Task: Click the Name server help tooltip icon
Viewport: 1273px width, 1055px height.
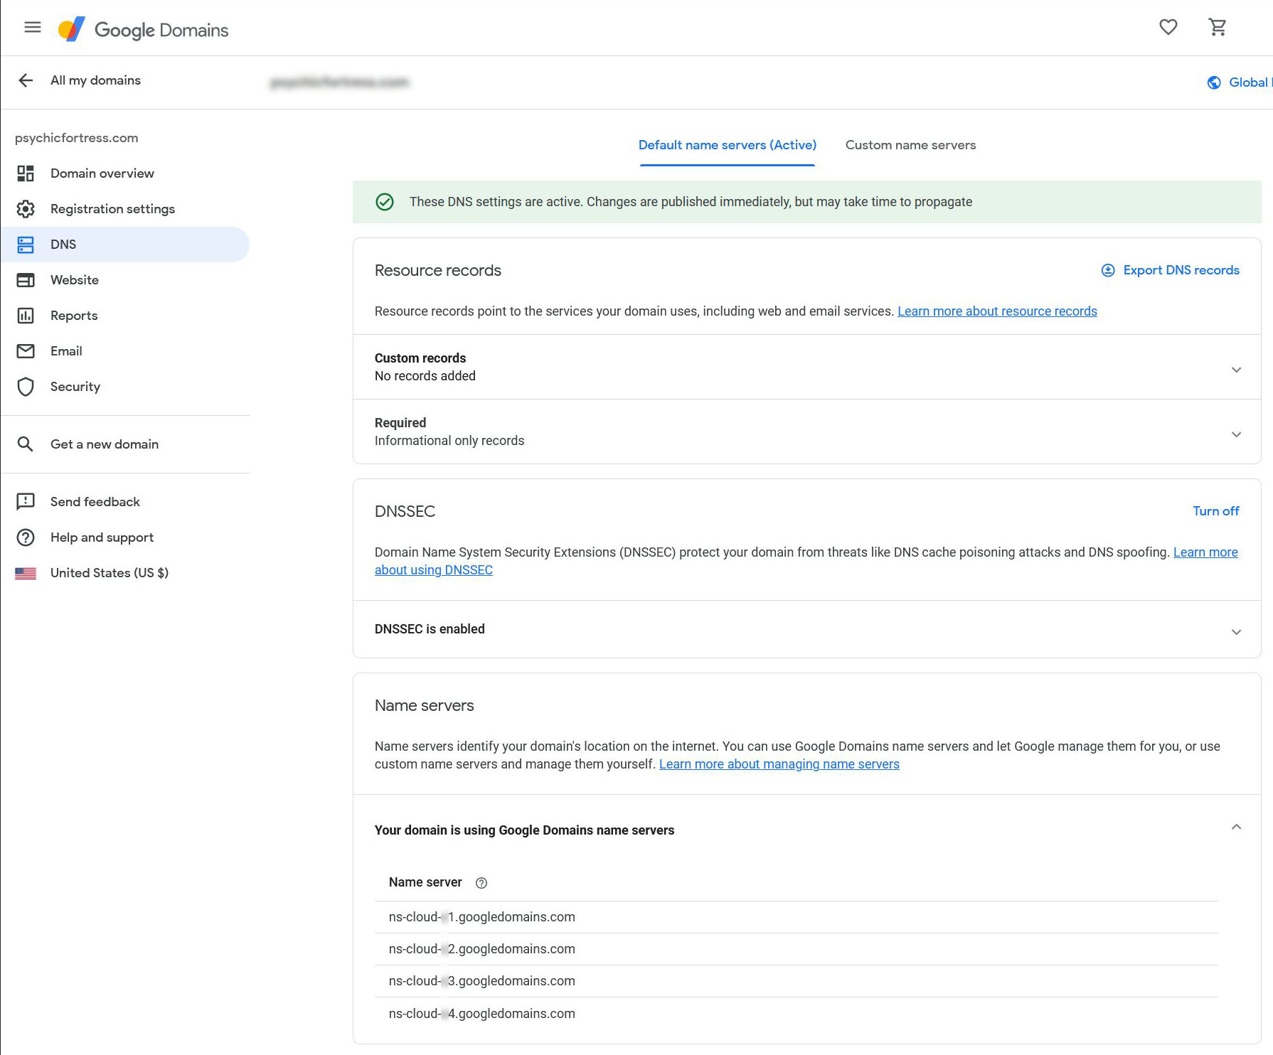Action: (481, 883)
